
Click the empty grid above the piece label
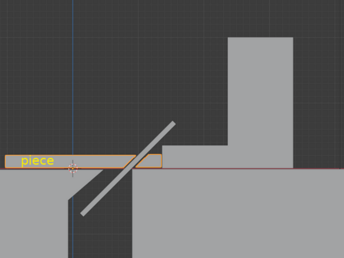tap(37, 115)
